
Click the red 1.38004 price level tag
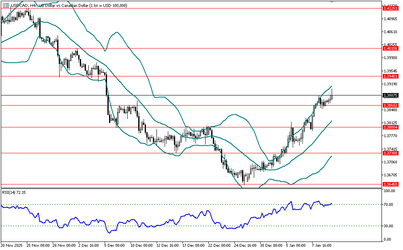[391, 127]
